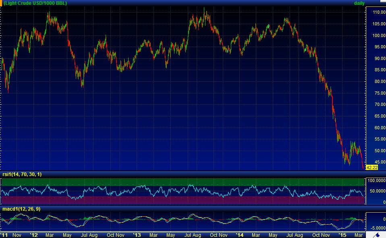Open the rsi1(14, 70, 30, 1) indicator label

(x=21, y=174)
